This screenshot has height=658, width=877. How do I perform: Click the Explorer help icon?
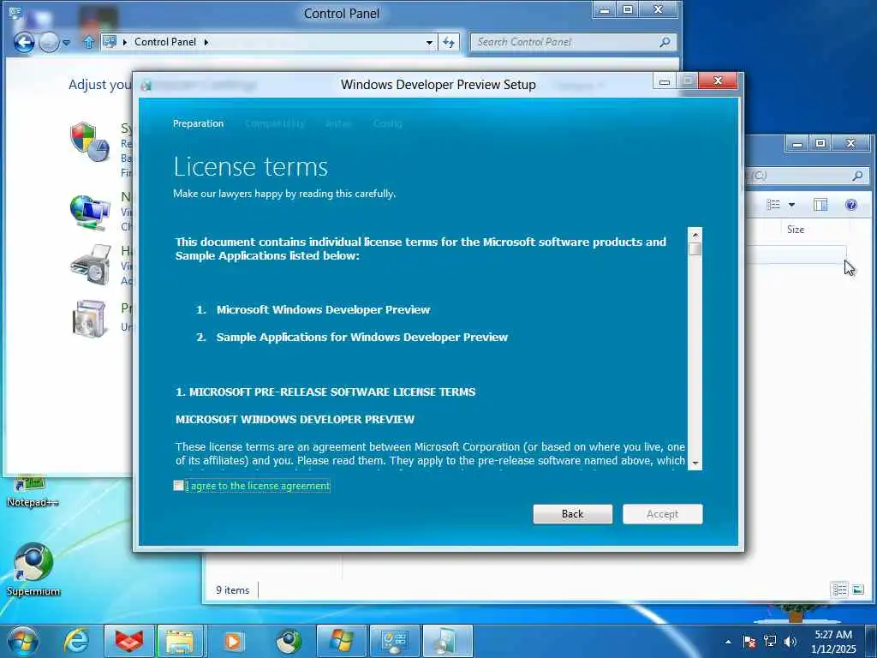click(850, 204)
